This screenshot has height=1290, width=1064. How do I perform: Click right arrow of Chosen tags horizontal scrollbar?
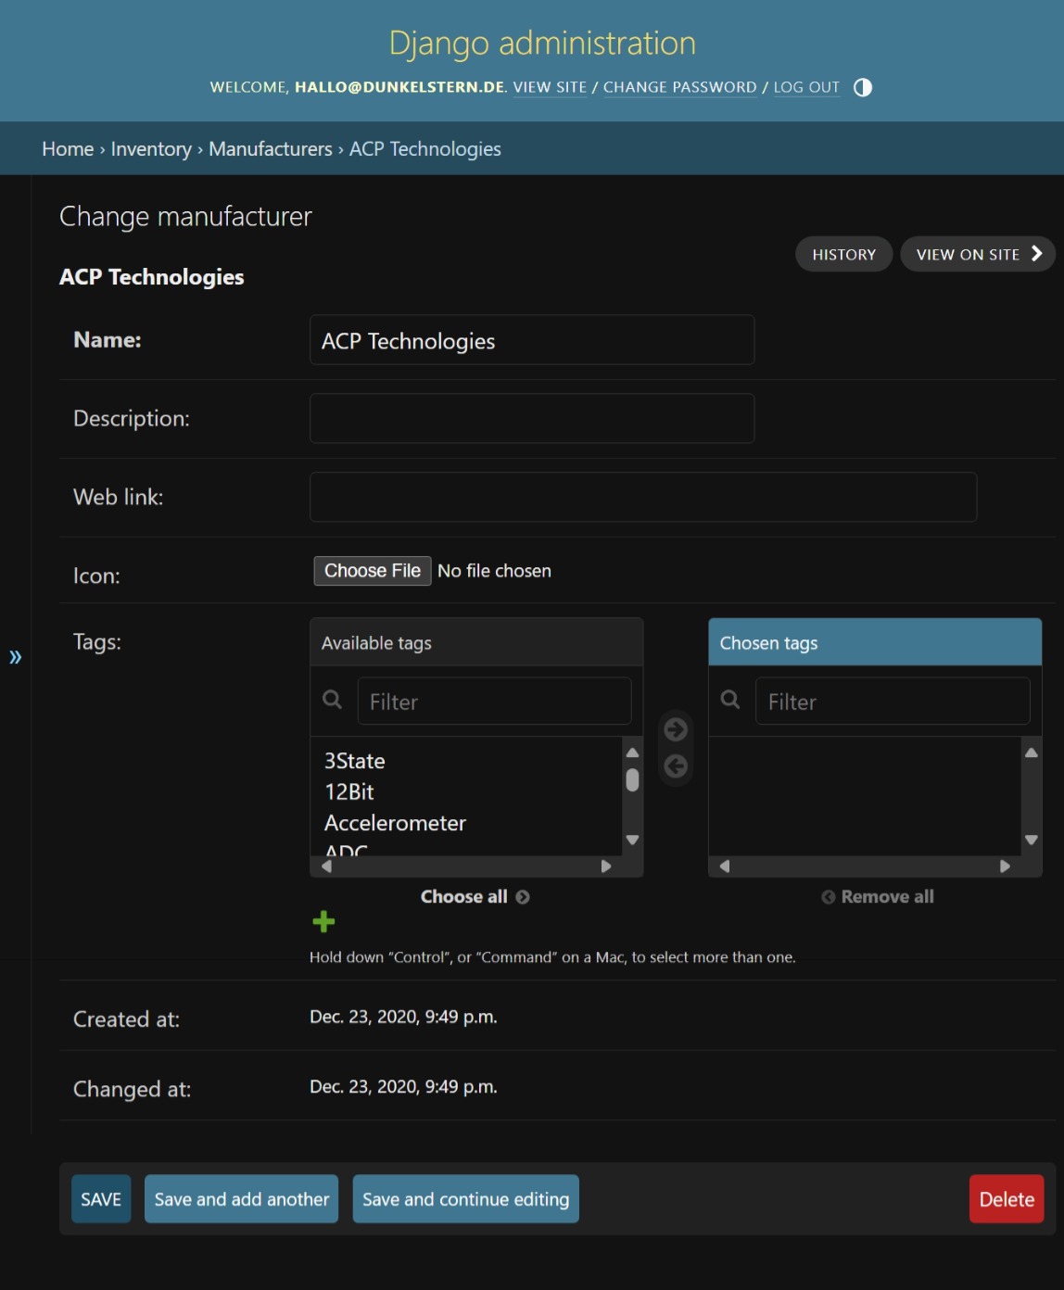(x=1005, y=866)
